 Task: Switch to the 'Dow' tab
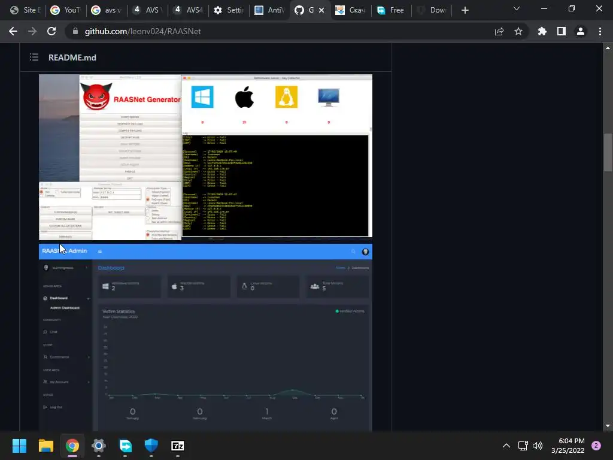click(432, 10)
